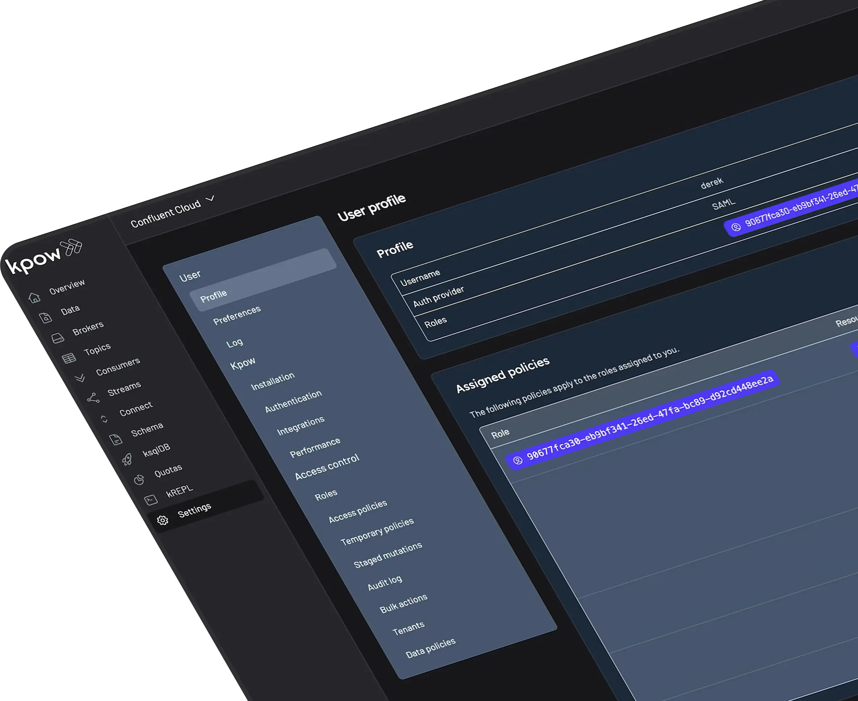Open Access policies settings

(x=357, y=512)
